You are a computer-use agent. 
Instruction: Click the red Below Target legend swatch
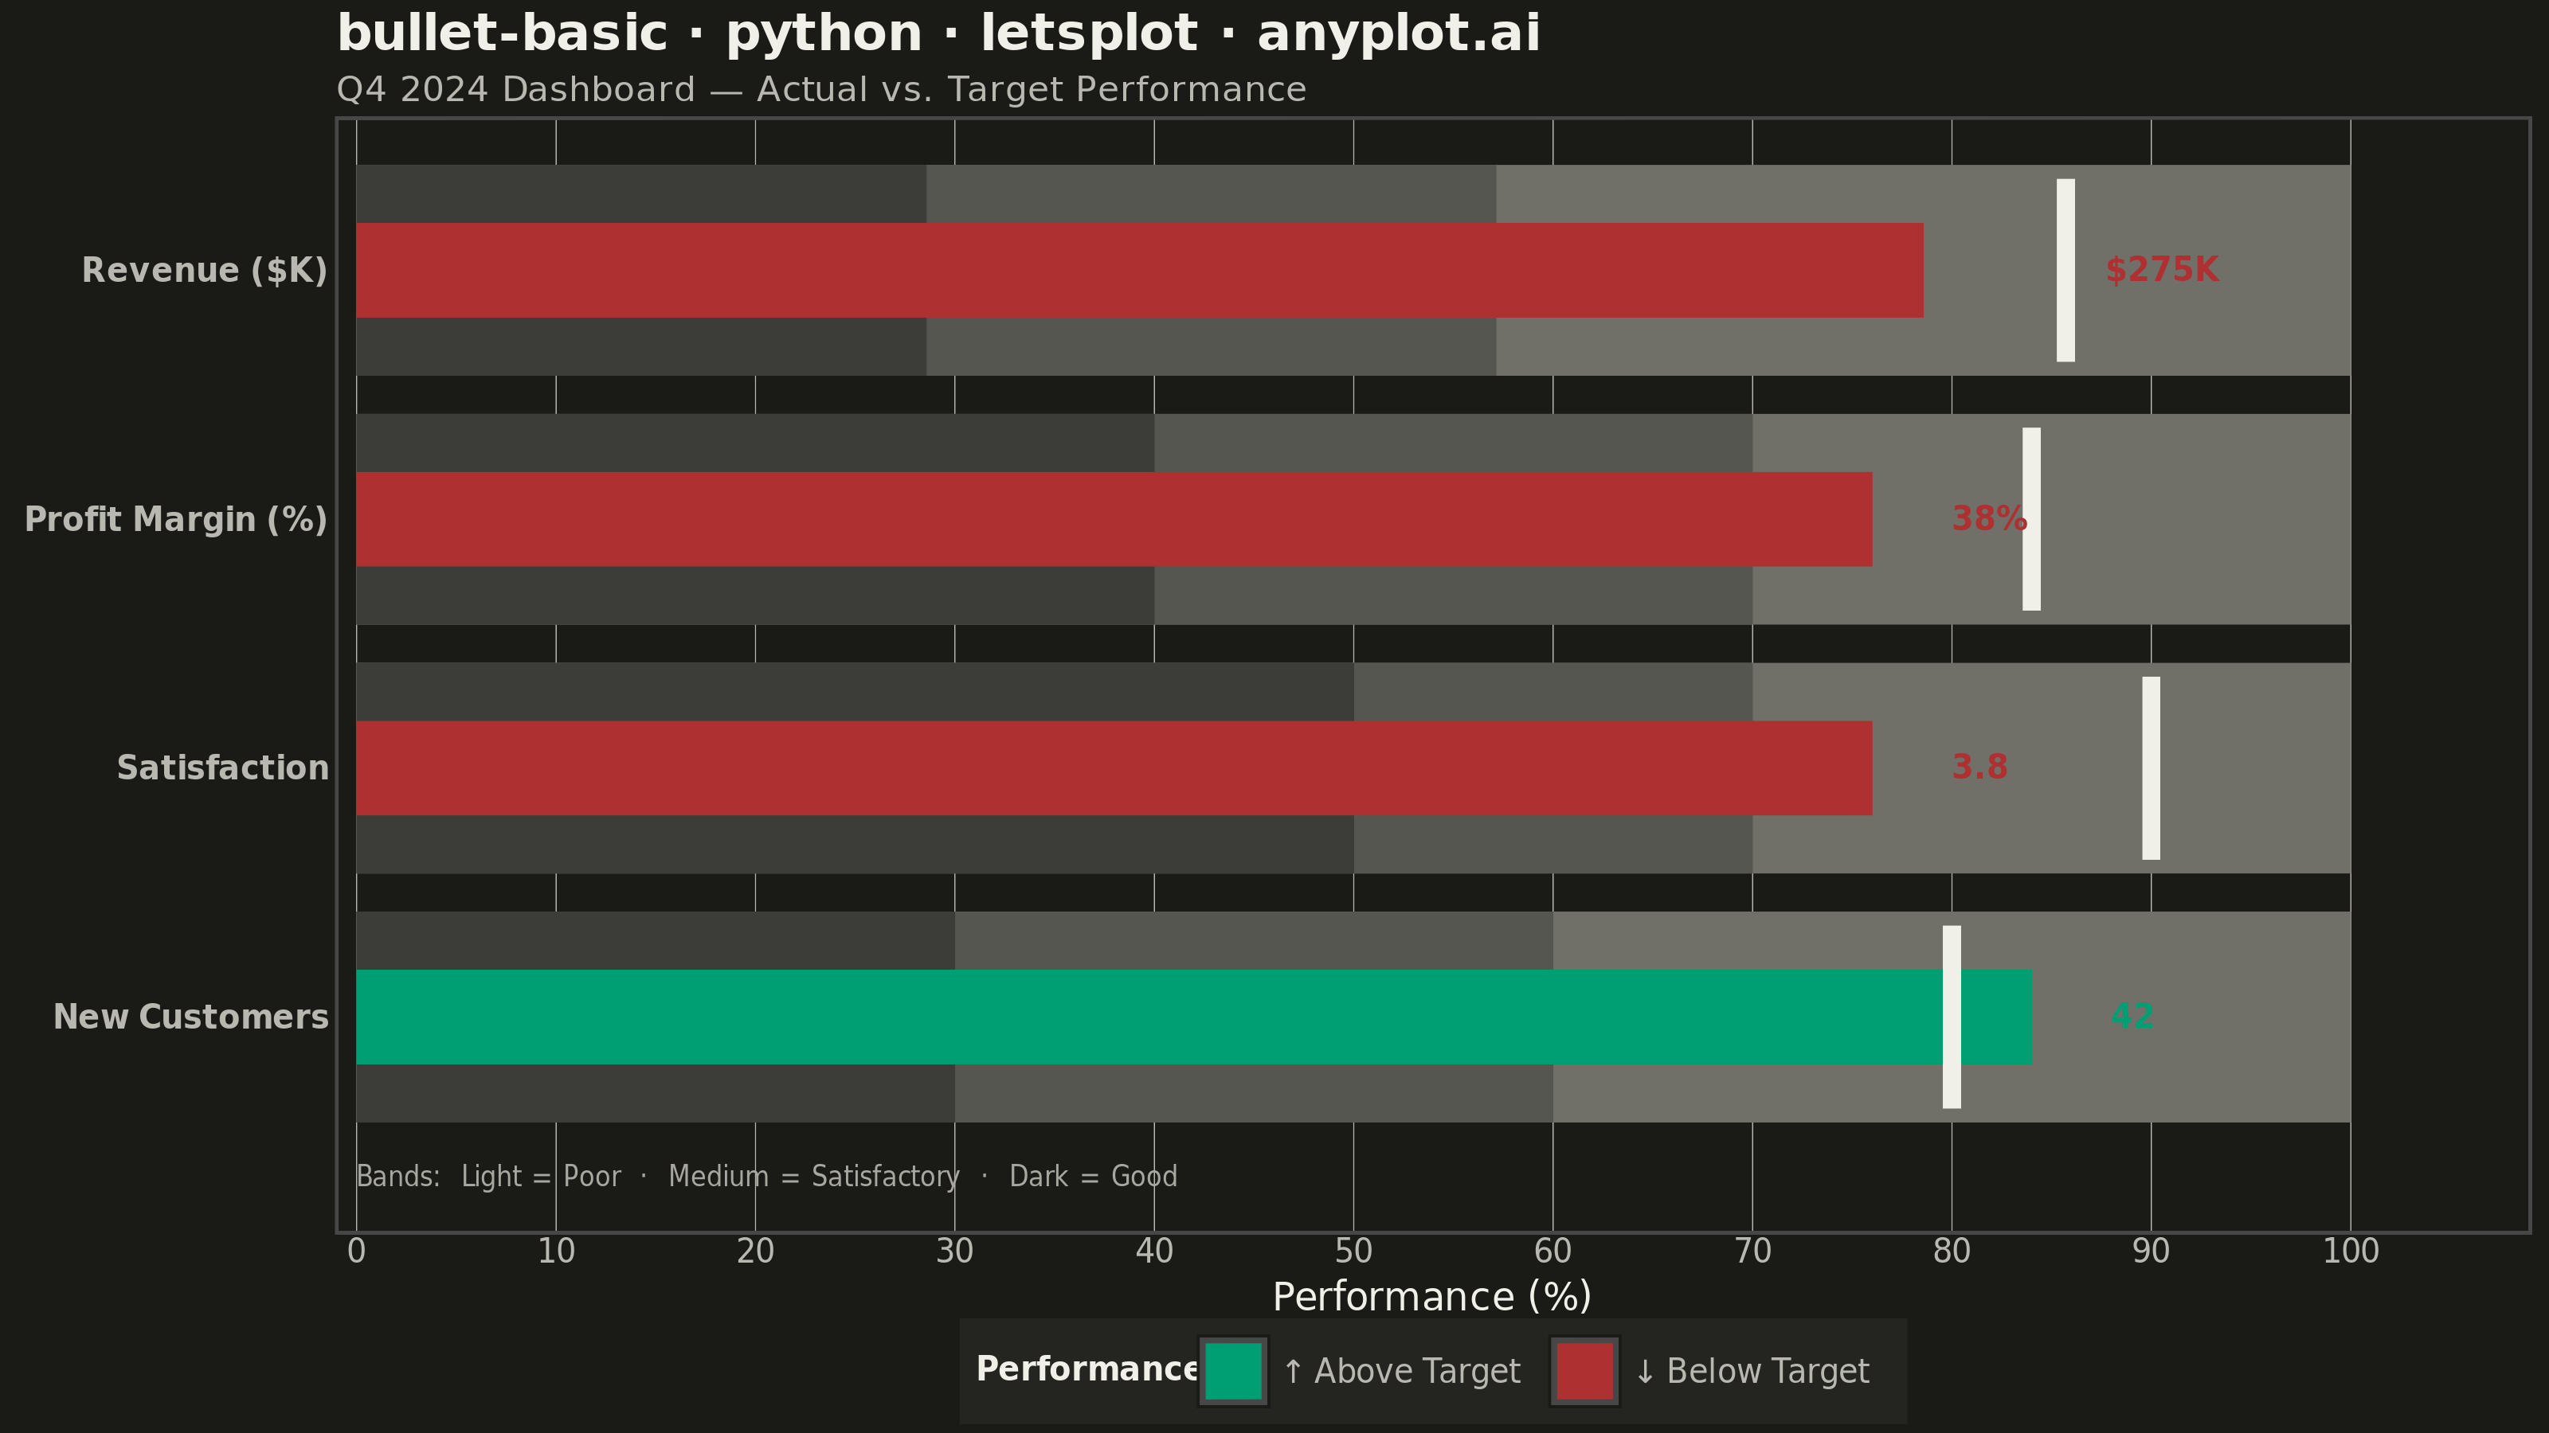pos(1584,1371)
